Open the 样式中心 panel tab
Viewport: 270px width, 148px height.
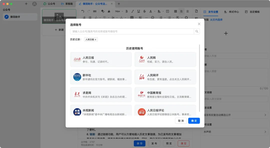tap(231, 12)
